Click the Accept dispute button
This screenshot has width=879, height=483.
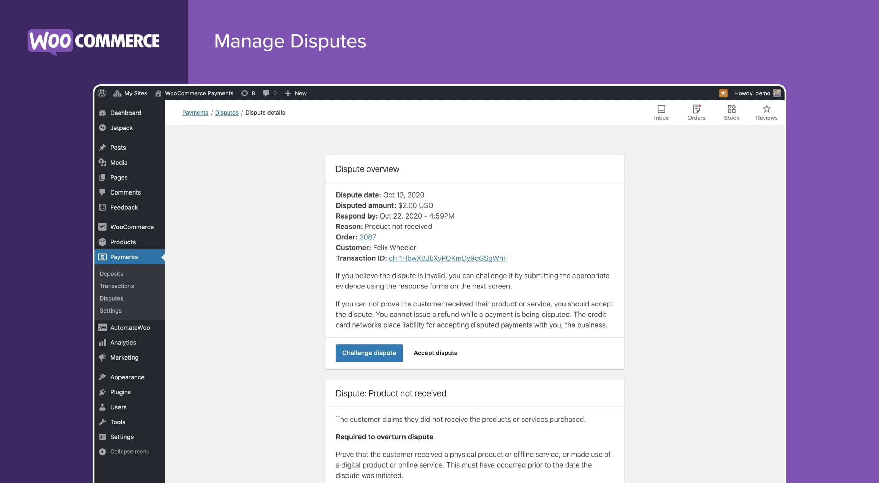(x=435, y=353)
